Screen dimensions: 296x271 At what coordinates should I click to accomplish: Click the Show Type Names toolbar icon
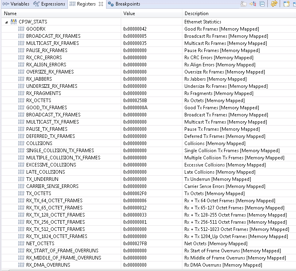pyautogui.click(x=243, y=4)
